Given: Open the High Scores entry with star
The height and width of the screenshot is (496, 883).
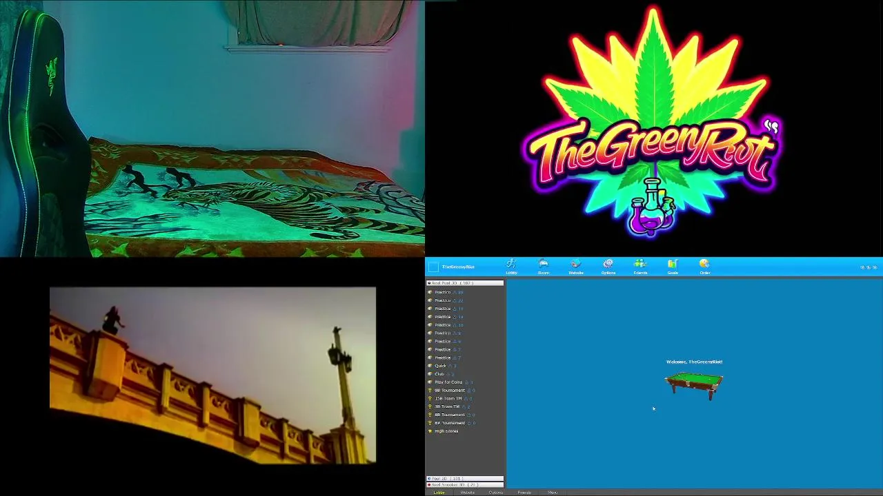Looking at the screenshot, I should (443, 431).
